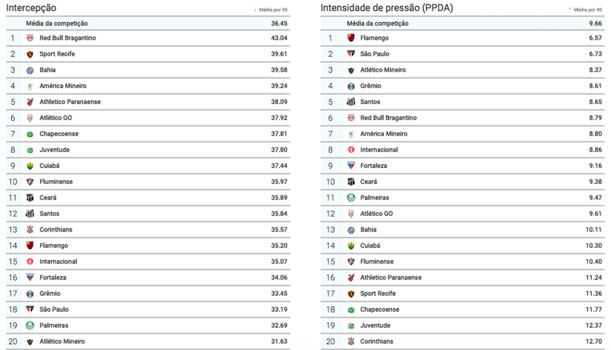Click Santos crest in the PPDA table
The height and width of the screenshot is (350, 611).
point(351,102)
